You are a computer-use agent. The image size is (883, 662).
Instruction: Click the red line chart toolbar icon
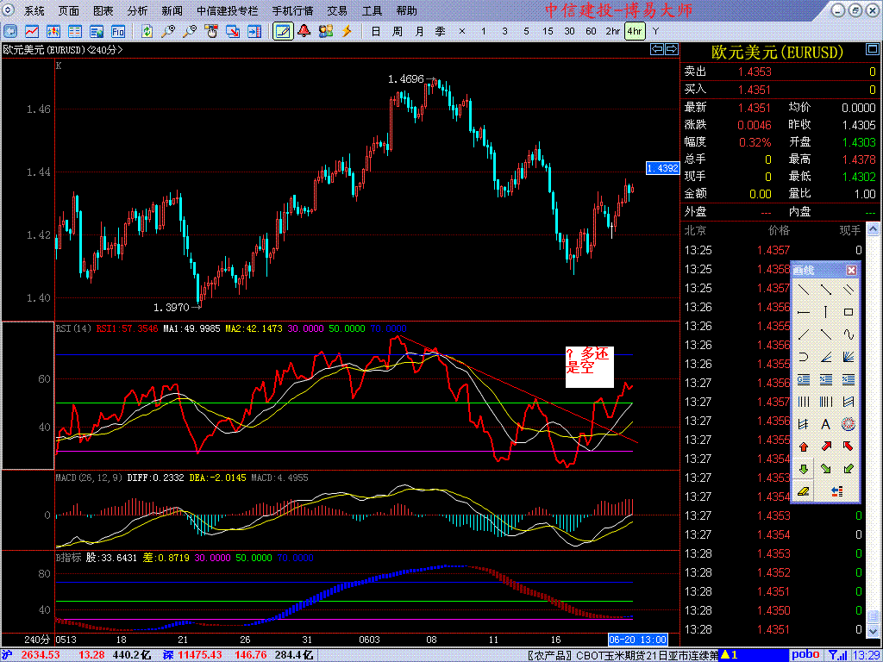pyautogui.click(x=32, y=31)
